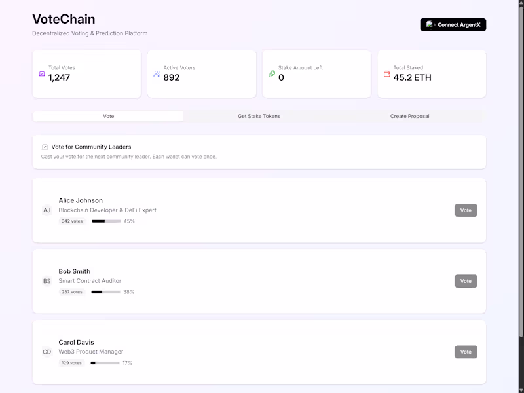Screen dimensions: 524x393
Task: Click Alice Johnson's AJ avatar
Action: [x=47, y=210]
